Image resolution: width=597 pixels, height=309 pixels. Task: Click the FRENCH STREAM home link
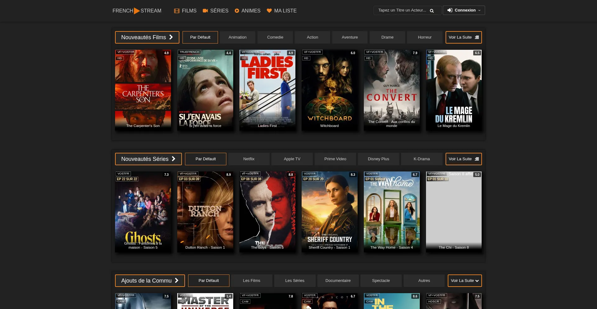tap(137, 11)
